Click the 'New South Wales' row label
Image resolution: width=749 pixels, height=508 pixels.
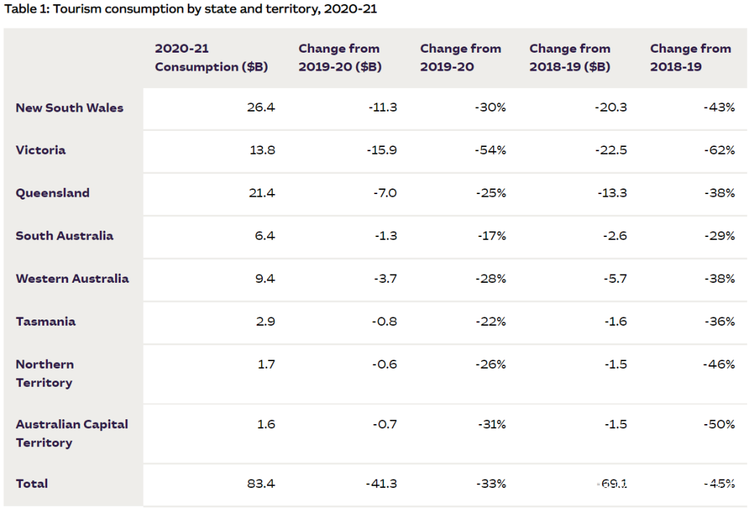pos(69,108)
